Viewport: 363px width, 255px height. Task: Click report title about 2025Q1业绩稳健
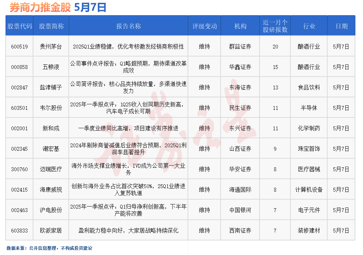129,47
